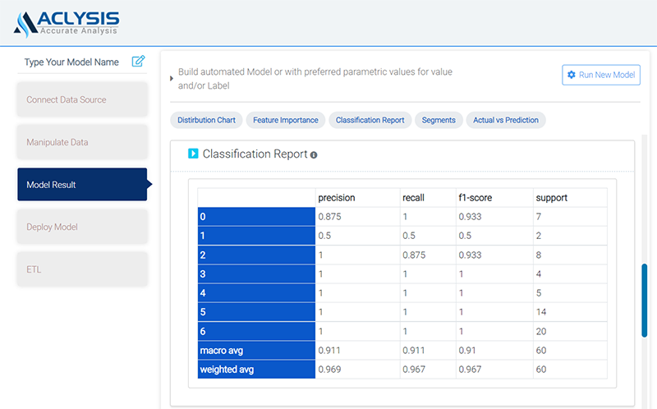Screen dimensions: 657x409
Task: Click the edit model name pencil icon
Action: tap(138, 62)
